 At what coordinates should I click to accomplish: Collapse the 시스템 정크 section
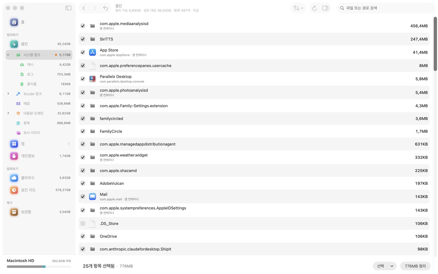point(8,55)
